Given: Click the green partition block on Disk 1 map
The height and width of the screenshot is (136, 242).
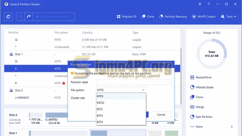Looking at the screenshot, I should pos(171,133).
